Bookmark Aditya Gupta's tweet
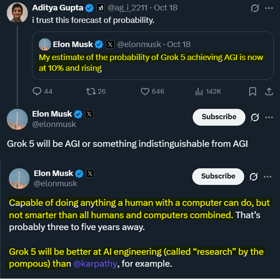The width and height of the screenshot is (280, 279). 253,91
